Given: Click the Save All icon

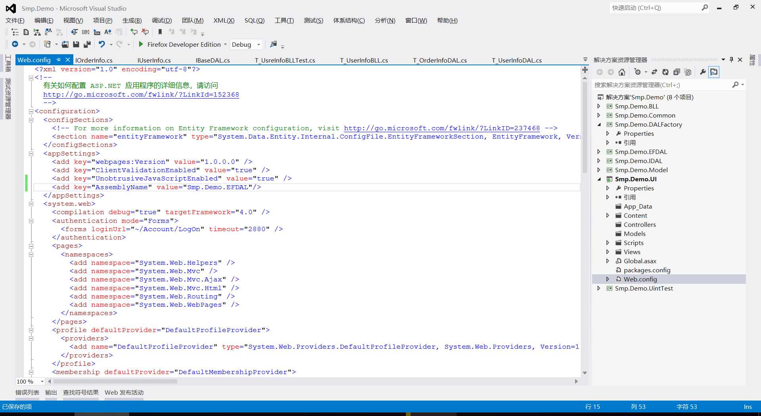Looking at the screenshot, I should [87, 44].
